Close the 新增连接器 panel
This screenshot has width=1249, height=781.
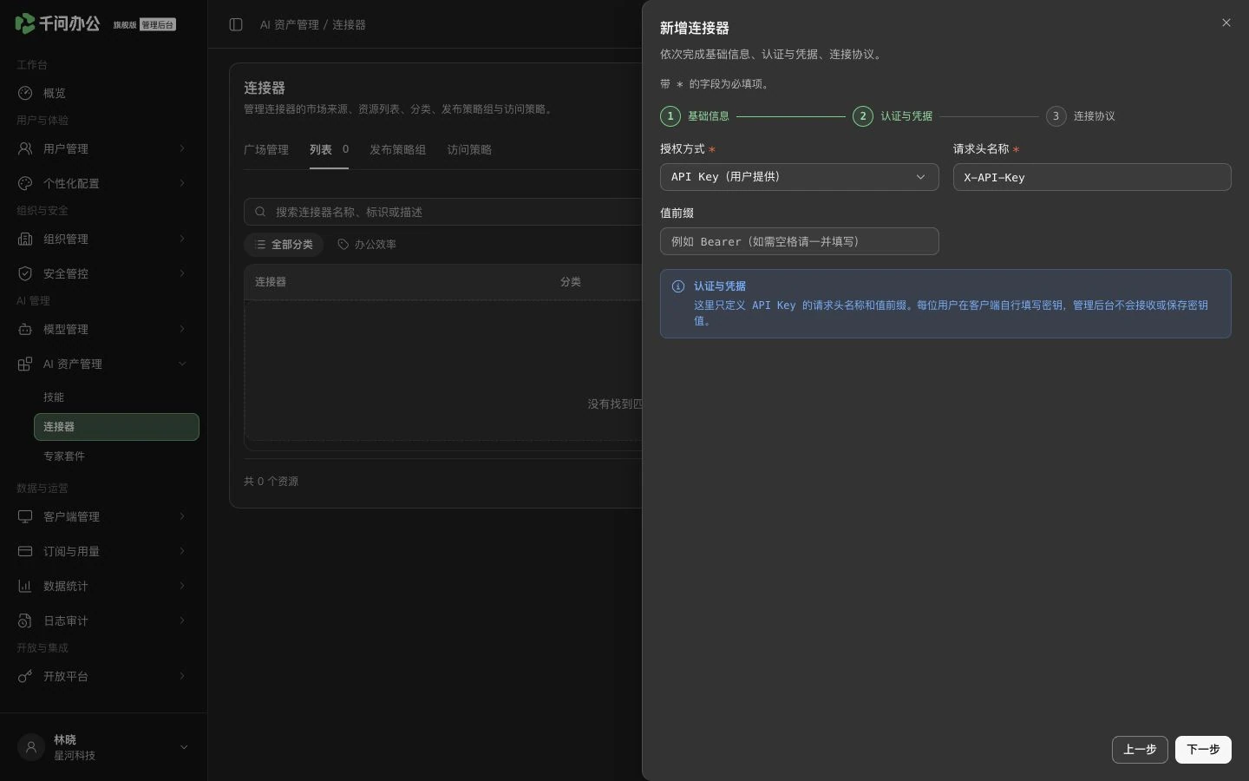[1226, 23]
